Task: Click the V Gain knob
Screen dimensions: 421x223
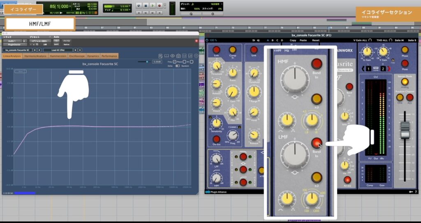Action: (384, 51)
